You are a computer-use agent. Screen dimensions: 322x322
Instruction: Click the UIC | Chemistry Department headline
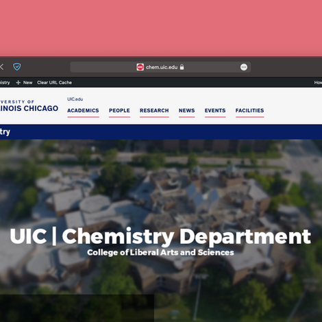(x=160, y=236)
